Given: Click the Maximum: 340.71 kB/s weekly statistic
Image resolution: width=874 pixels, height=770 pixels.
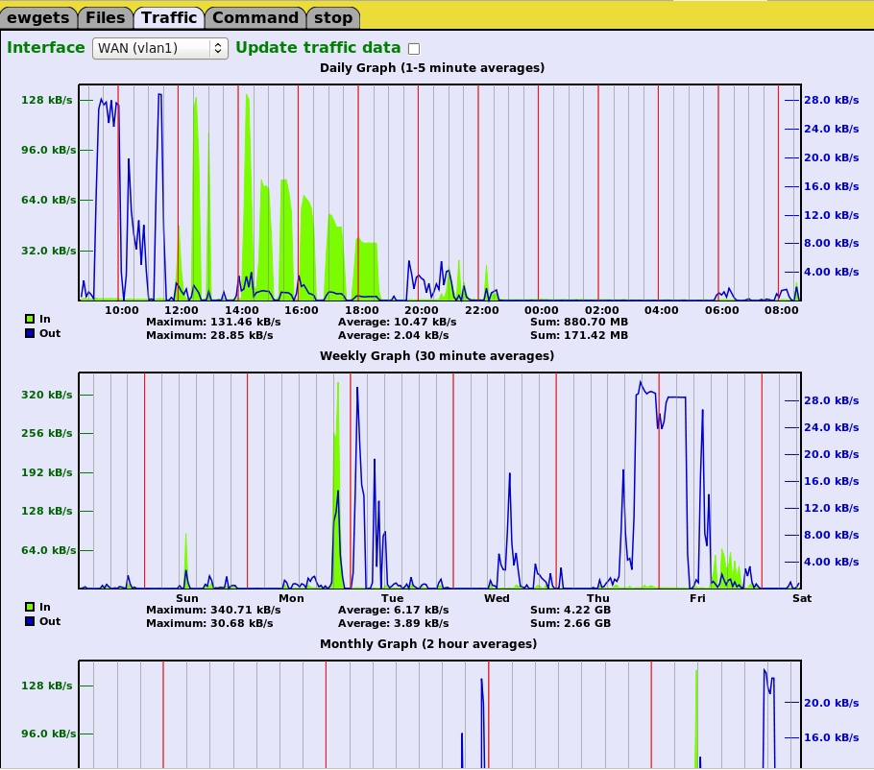Looking at the screenshot, I should pos(209,611).
